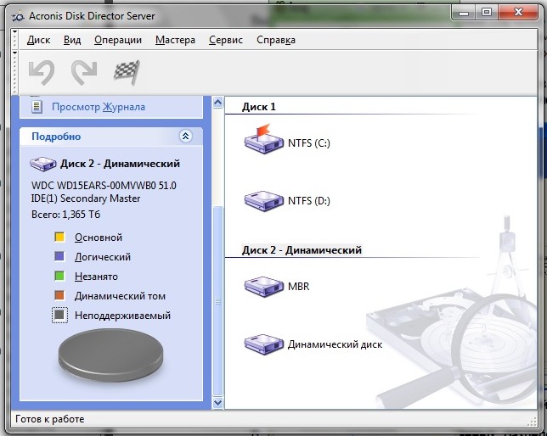The width and height of the screenshot is (547, 436).
Task: Click the orange Динамический том color swatch
Action: point(59,296)
